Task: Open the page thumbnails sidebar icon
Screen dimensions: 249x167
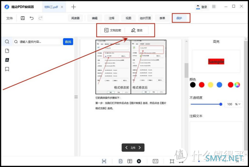Action: click(7, 51)
